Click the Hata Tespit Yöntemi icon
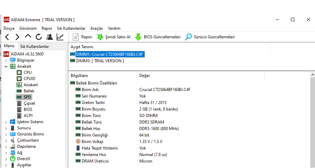 78,148
